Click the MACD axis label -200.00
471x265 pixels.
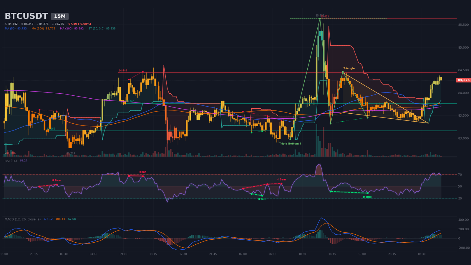(x=464, y=248)
